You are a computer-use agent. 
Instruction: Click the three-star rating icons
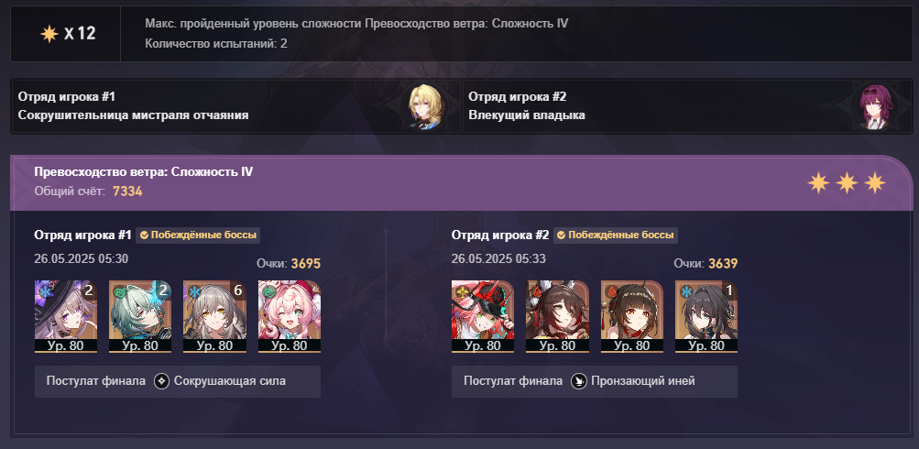click(x=847, y=183)
